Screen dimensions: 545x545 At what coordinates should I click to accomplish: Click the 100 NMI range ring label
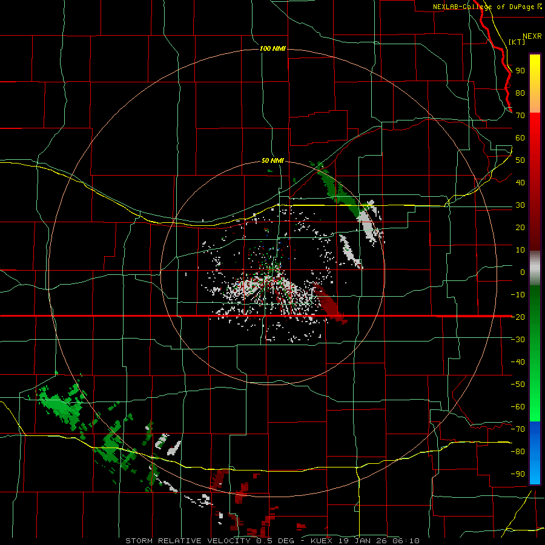click(272, 48)
